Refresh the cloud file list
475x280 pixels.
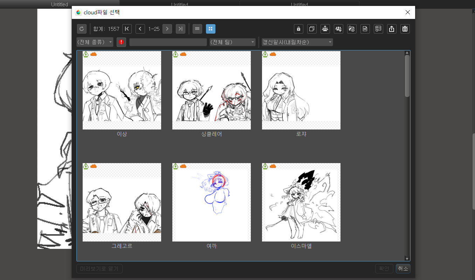[82, 29]
